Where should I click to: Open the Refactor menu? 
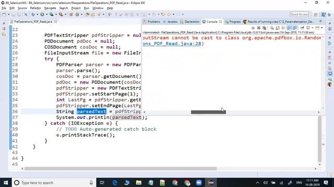[35, 8]
